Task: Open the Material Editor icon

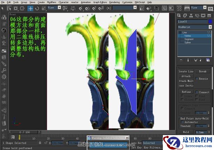Action: pos(179,9)
